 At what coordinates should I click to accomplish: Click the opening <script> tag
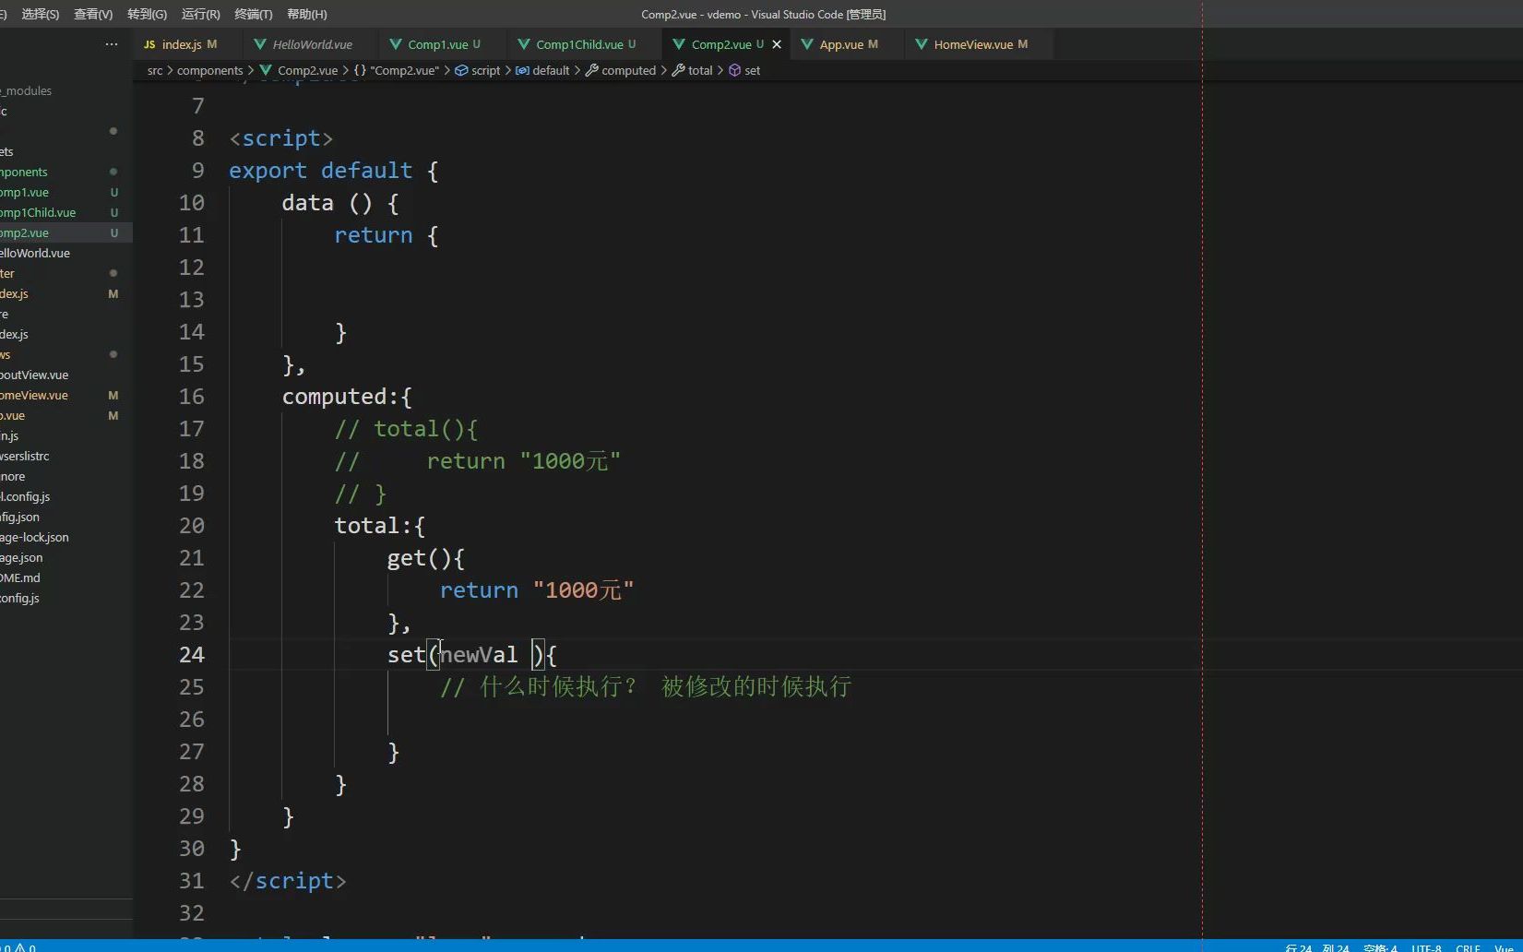pos(281,138)
